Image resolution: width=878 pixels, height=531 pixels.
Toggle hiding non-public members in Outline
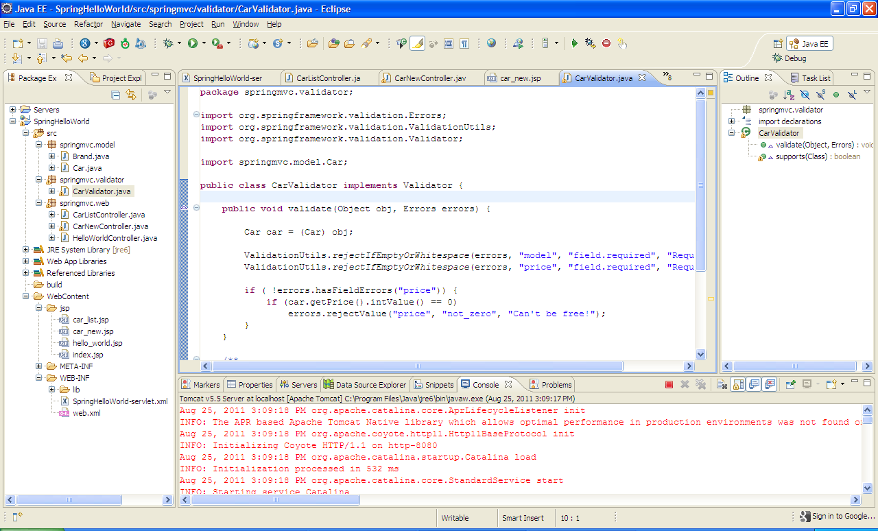tap(836, 94)
